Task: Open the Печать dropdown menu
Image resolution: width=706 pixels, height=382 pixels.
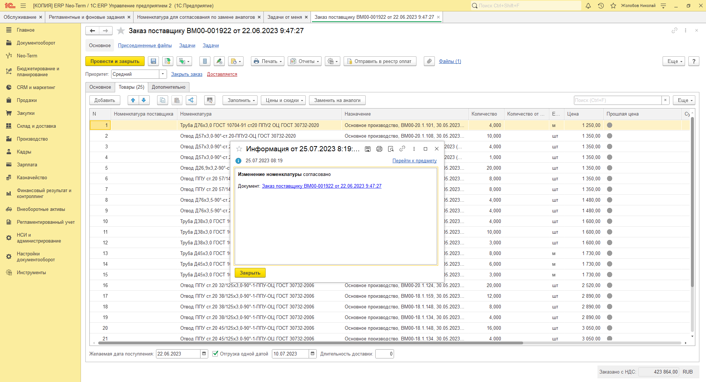Action: coord(267,61)
